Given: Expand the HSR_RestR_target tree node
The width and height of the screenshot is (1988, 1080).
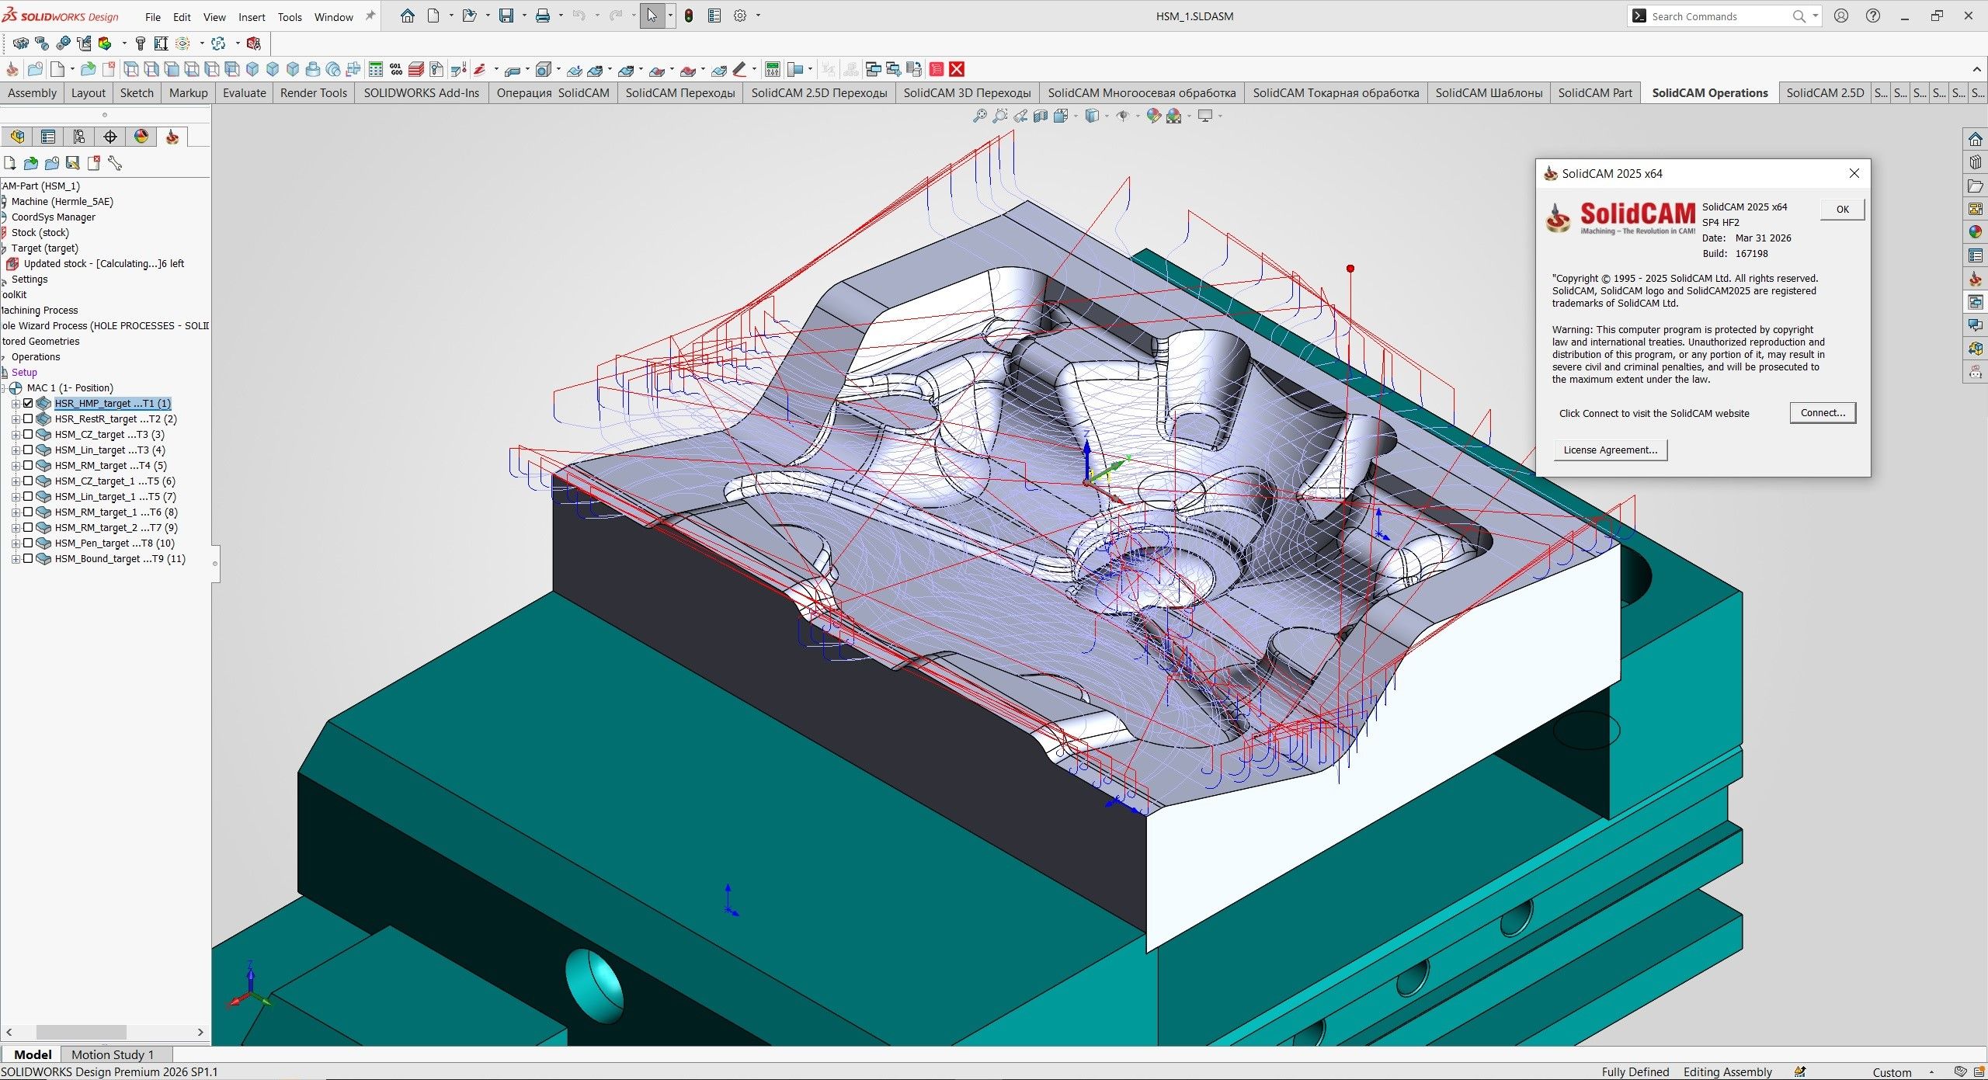Looking at the screenshot, I should (16, 418).
